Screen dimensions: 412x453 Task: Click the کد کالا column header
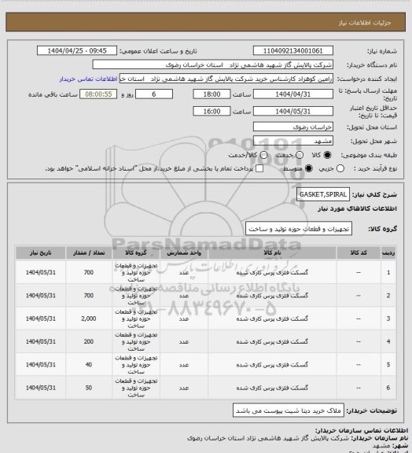point(359,253)
